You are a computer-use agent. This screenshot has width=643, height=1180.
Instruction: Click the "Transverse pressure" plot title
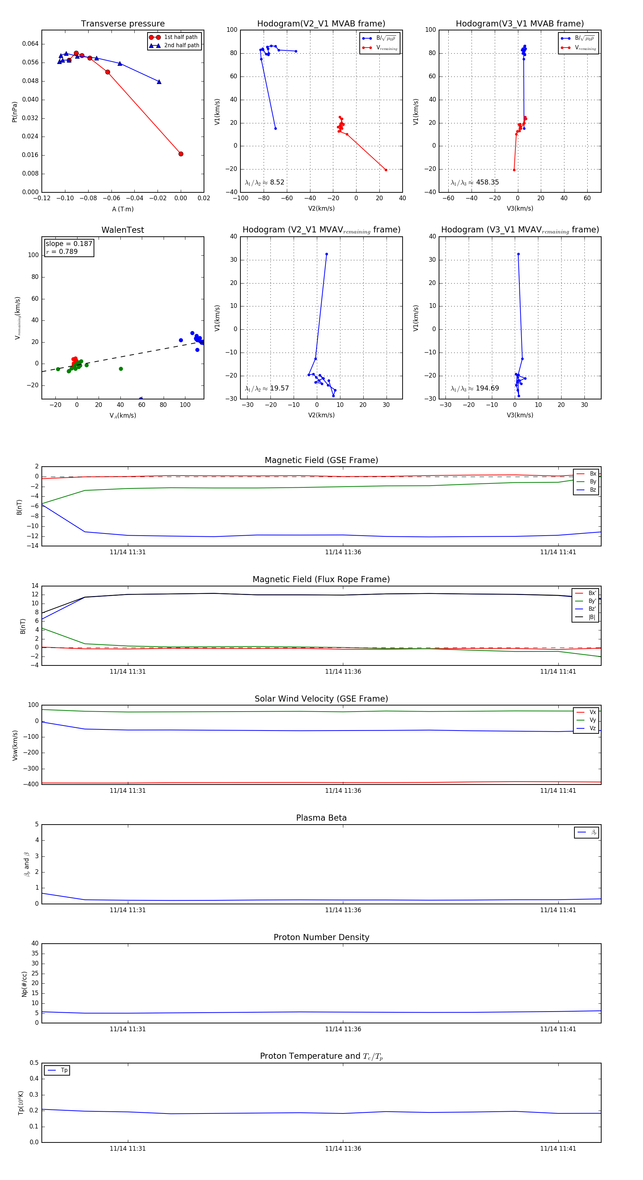pyautogui.click(x=123, y=24)
